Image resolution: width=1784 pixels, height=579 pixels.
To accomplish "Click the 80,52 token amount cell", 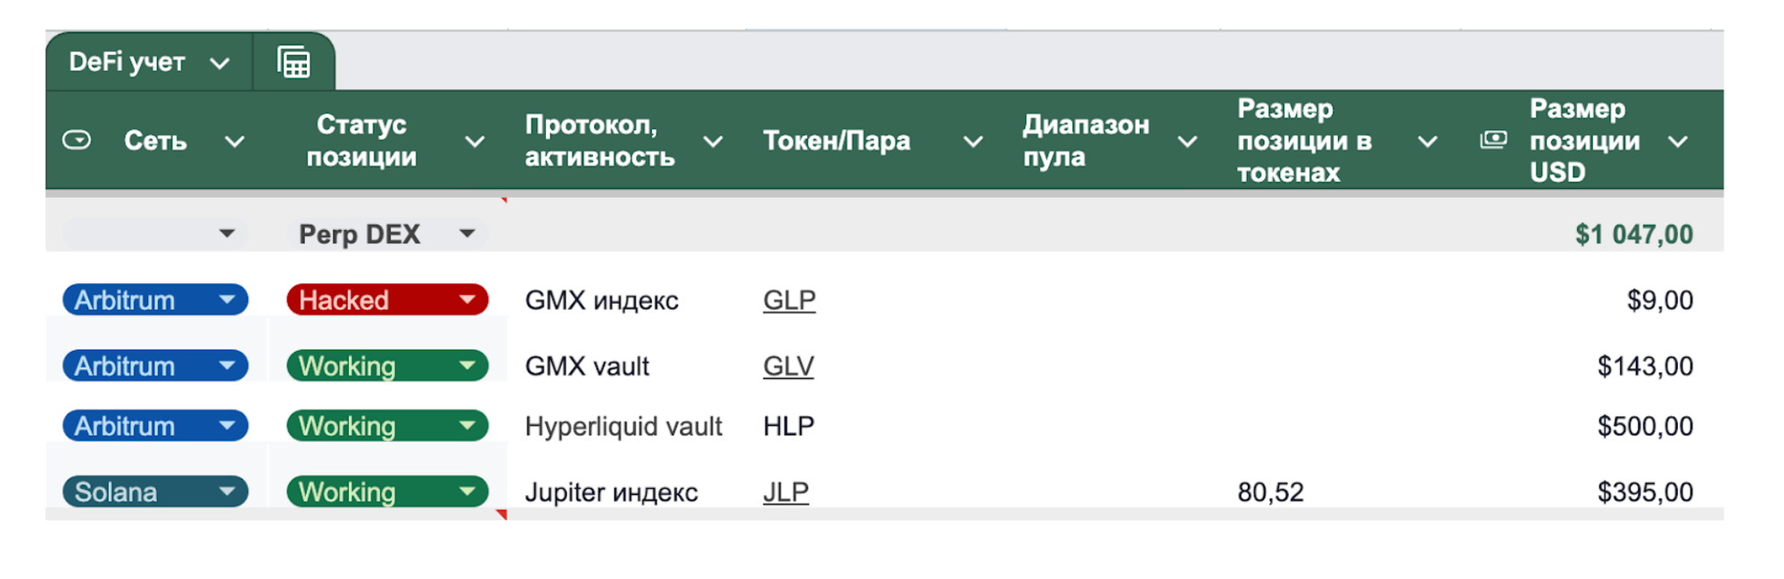I will click(1270, 492).
